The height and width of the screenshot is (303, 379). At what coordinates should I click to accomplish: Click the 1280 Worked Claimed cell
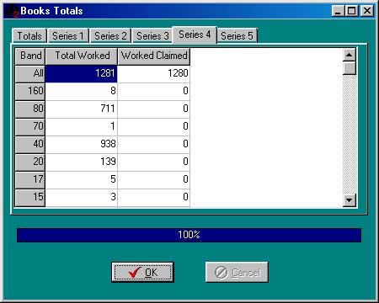point(154,74)
